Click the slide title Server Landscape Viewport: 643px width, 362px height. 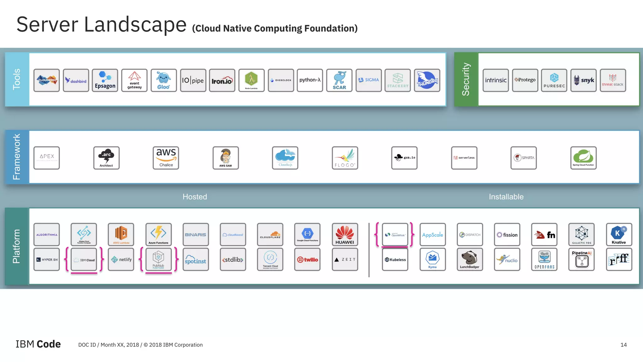(x=101, y=25)
